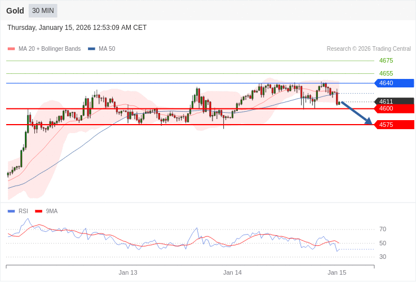This screenshot has width=416, height=282.
Task: Click the Gold chart title
Action: coord(15,11)
